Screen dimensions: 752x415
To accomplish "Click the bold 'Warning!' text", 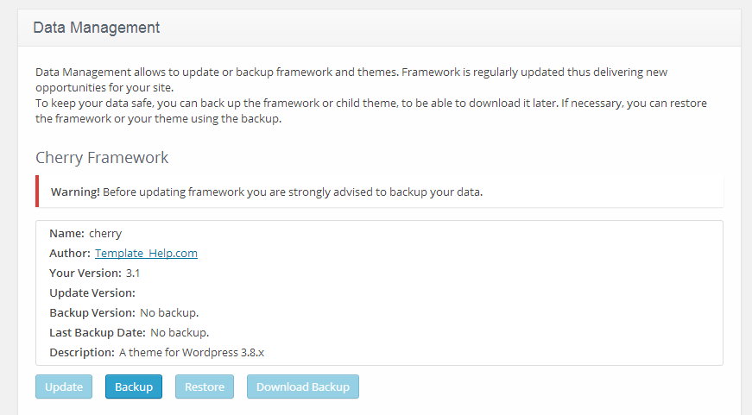I will point(75,192).
